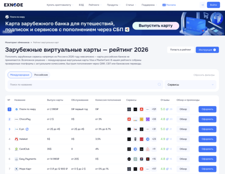The width and height of the screenshot is (225, 174).
Task: Click the globe badge next to E.pn
Action: (27, 129)
